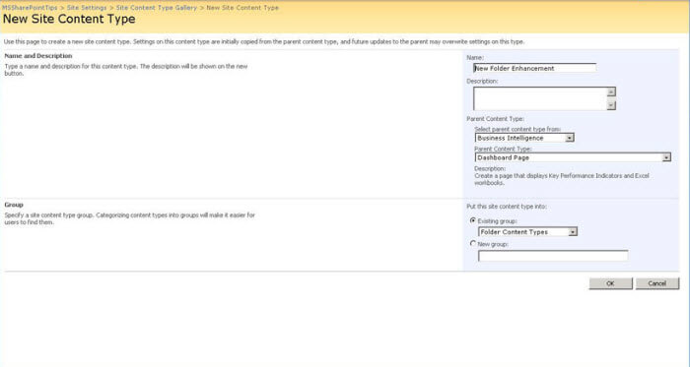This screenshot has height=367, width=690.
Task: Open Site Content Type Gallery breadcrumb
Action: (x=156, y=8)
